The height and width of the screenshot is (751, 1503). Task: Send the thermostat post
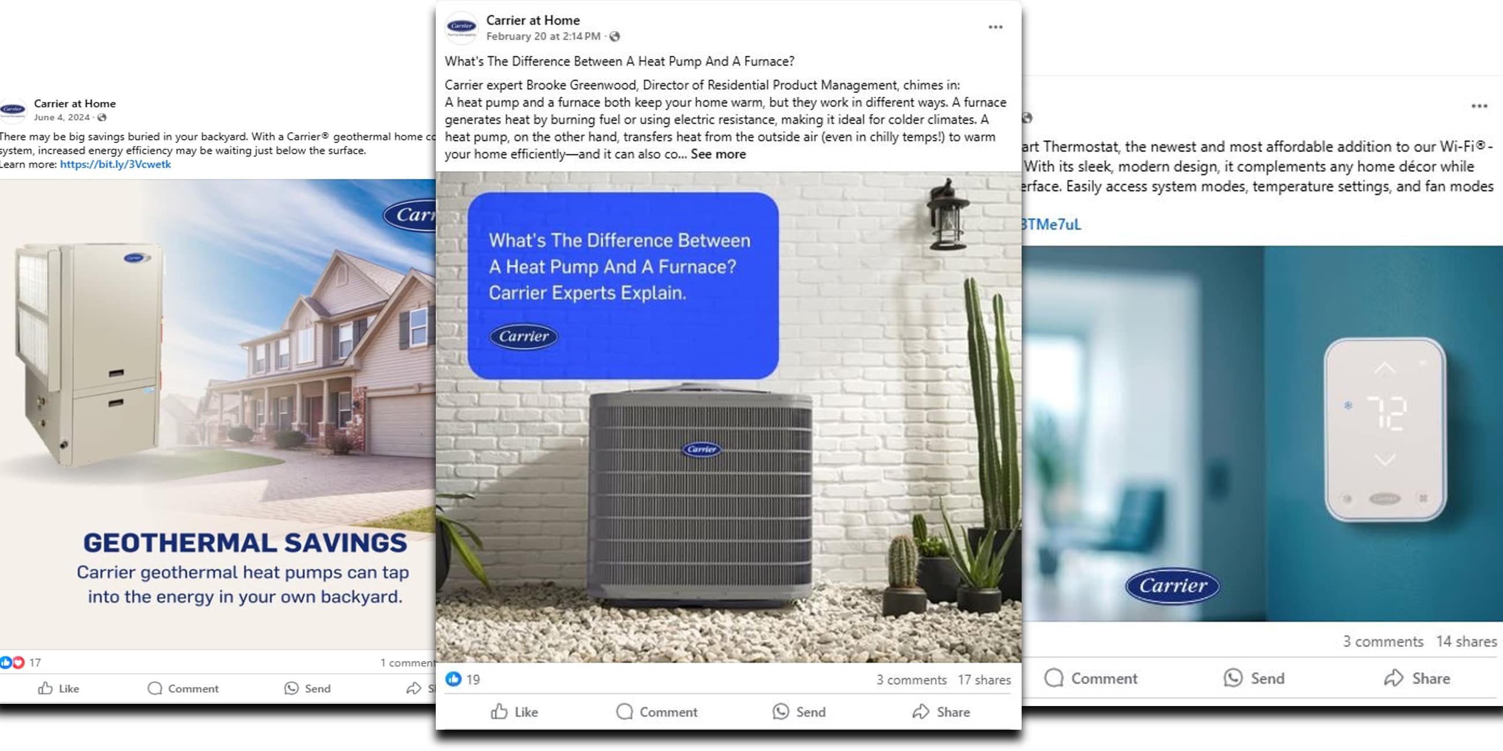point(1254,678)
